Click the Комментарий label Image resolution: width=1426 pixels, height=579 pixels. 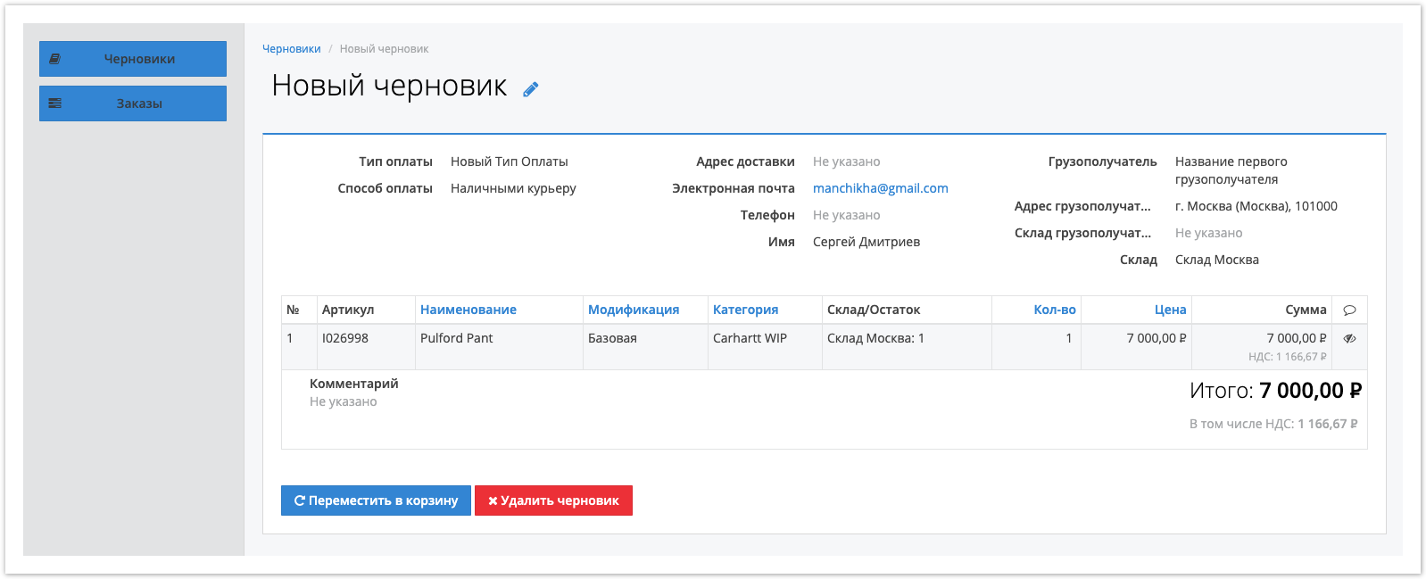(x=353, y=384)
